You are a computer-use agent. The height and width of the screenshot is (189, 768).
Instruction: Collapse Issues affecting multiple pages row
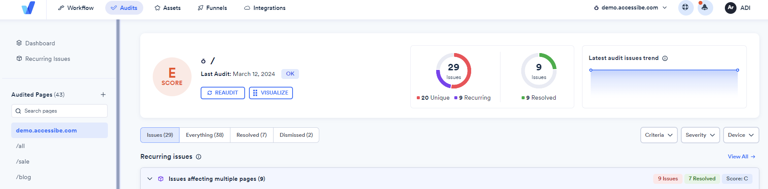click(150, 179)
